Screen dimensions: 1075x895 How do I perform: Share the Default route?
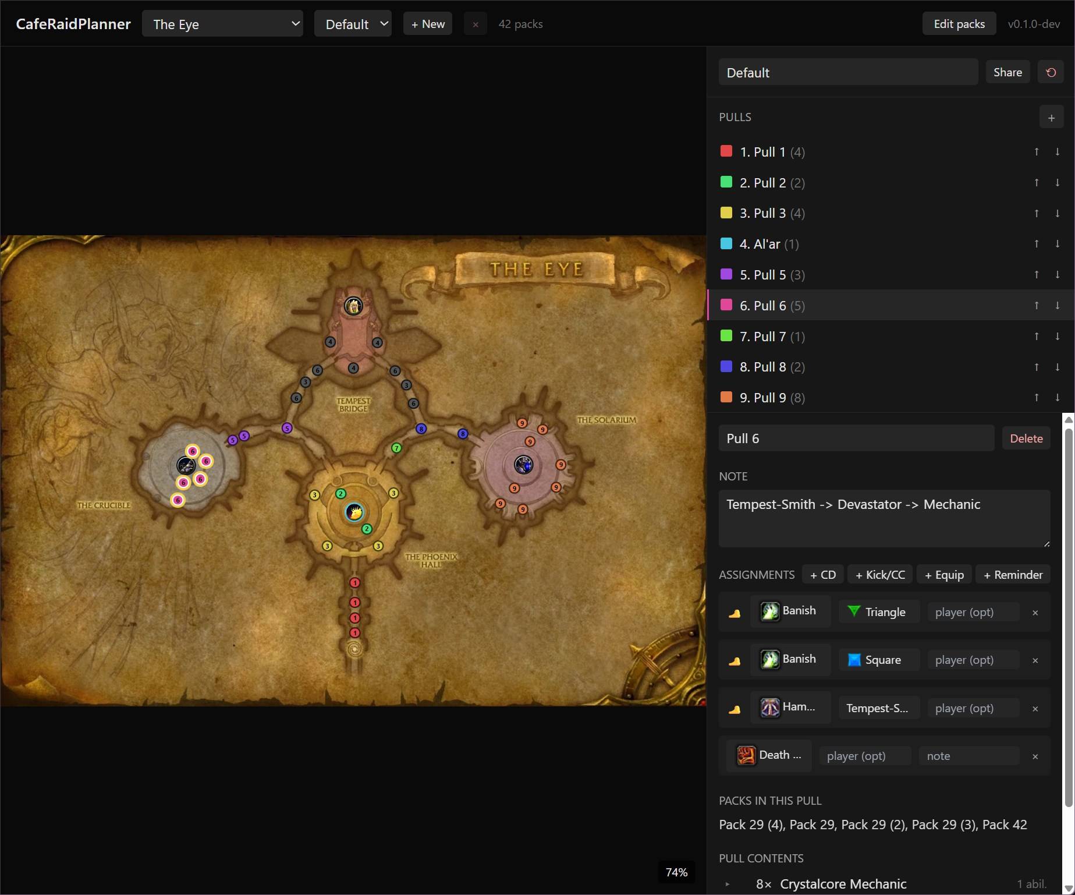point(1007,72)
